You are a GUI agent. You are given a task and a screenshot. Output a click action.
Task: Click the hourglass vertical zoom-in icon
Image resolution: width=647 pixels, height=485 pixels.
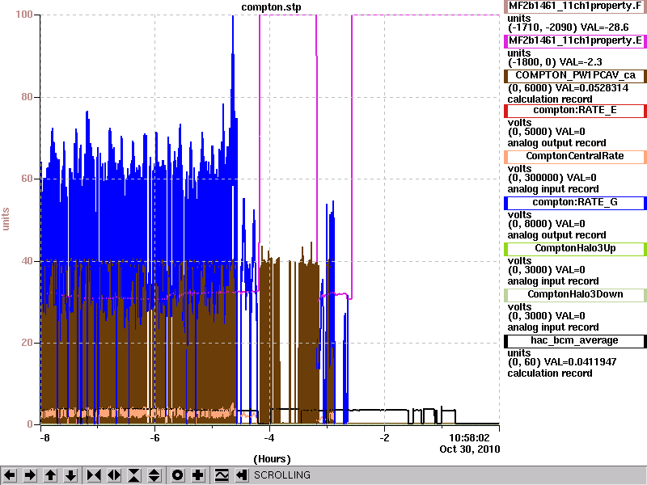134,475
